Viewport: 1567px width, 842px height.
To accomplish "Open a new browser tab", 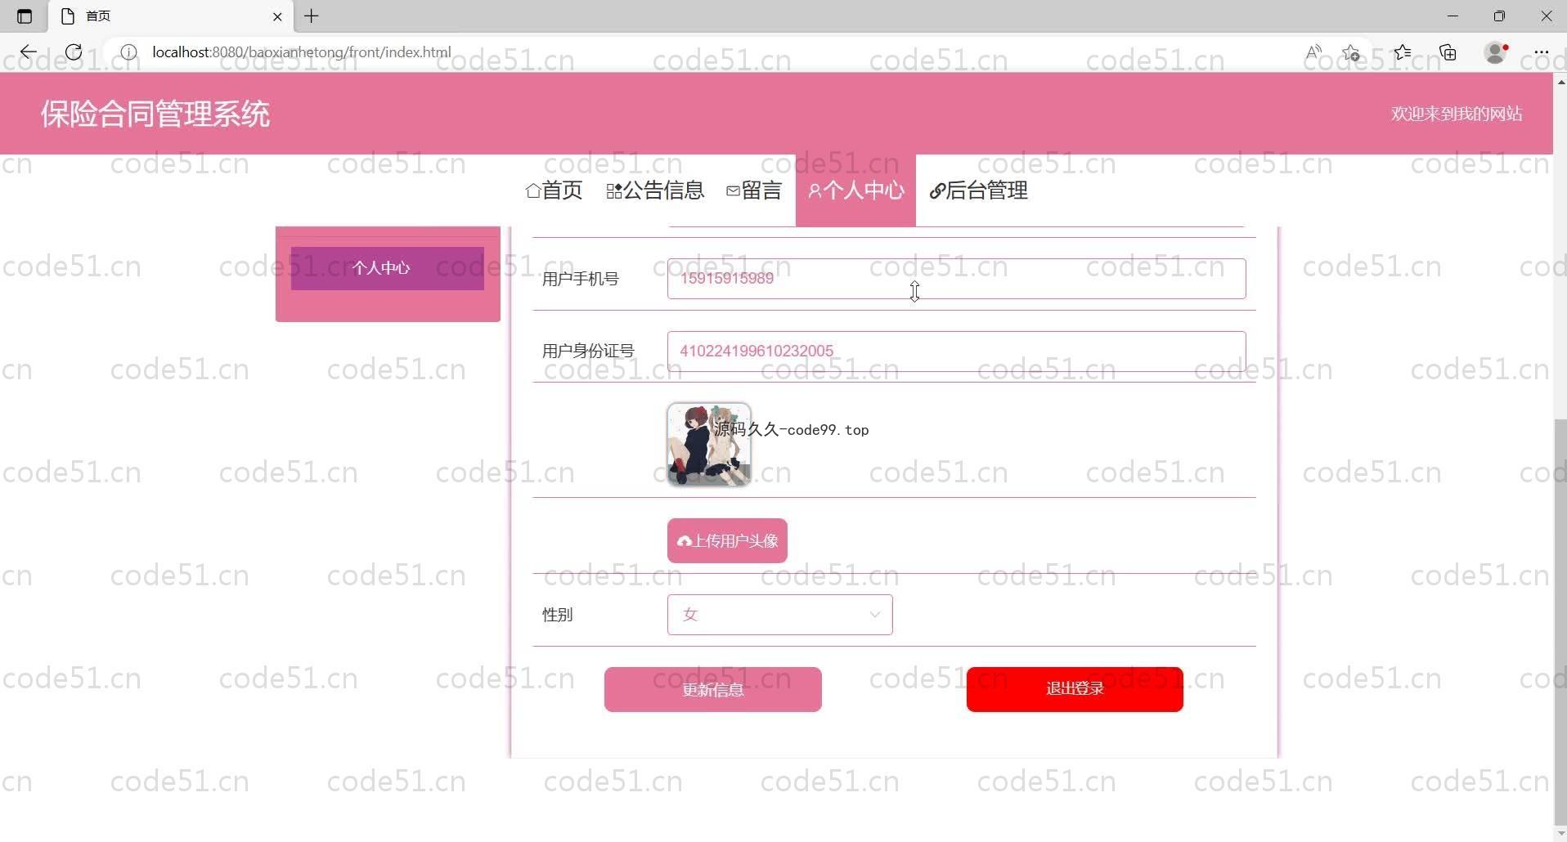I will 312,16.
